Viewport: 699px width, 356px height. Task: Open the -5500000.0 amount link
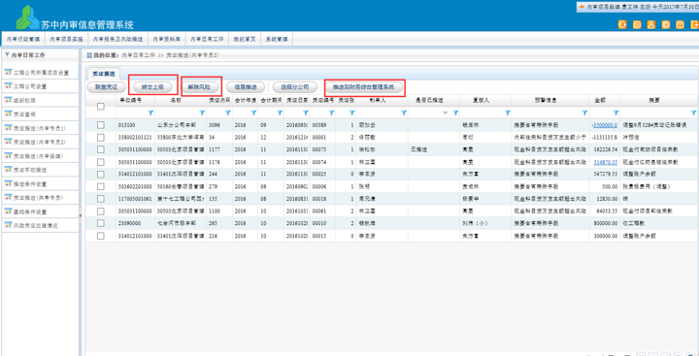point(604,125)
